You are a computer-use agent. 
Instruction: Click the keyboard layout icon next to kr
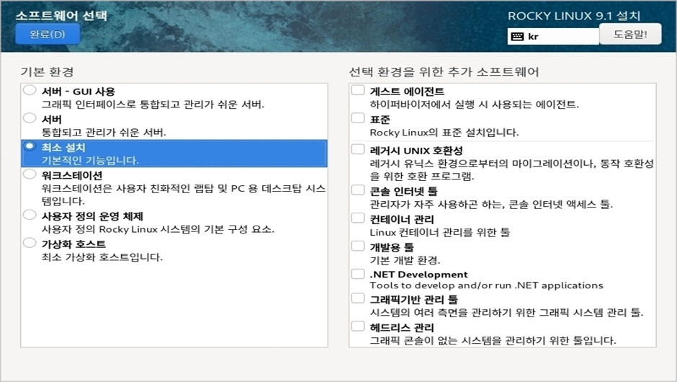(x=517, y=37)
